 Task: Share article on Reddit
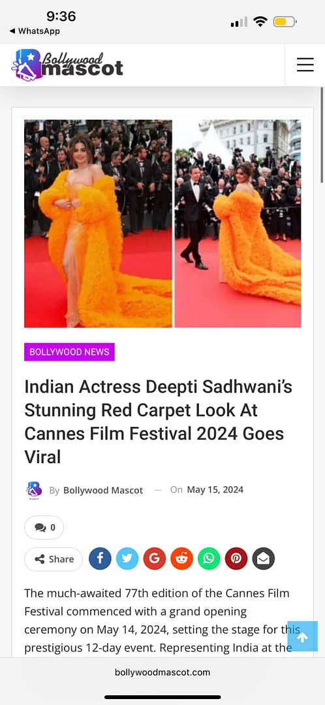pos(182,559)
